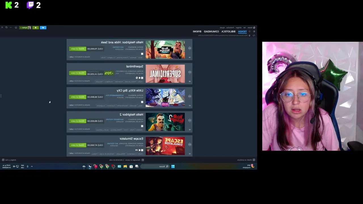Grab the Hello Neighbor: Hide and Seek reorder handle
Viewport: 363px width, 204px height.
[189, 48]
